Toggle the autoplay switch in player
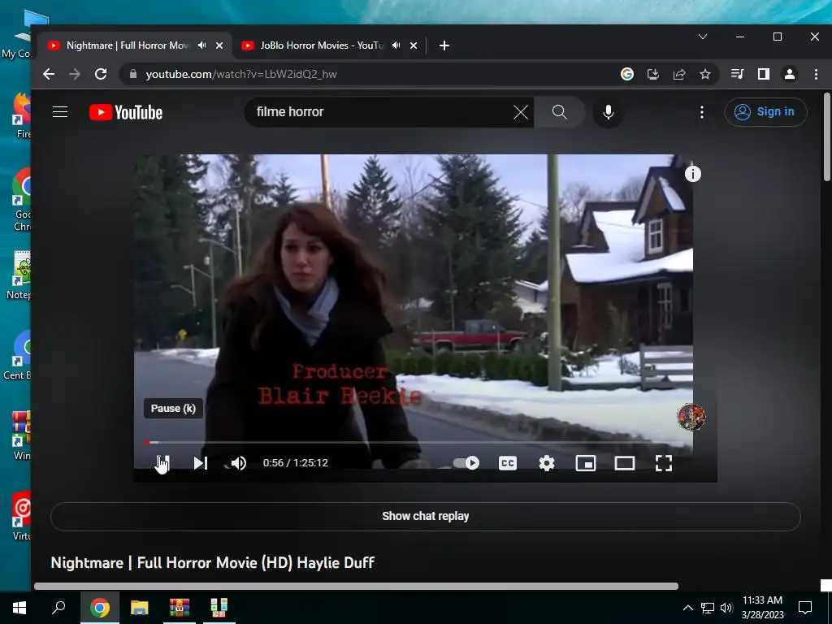Image resolution: width=832 pixels, height=624 pixels. click(x=466, y=463)
